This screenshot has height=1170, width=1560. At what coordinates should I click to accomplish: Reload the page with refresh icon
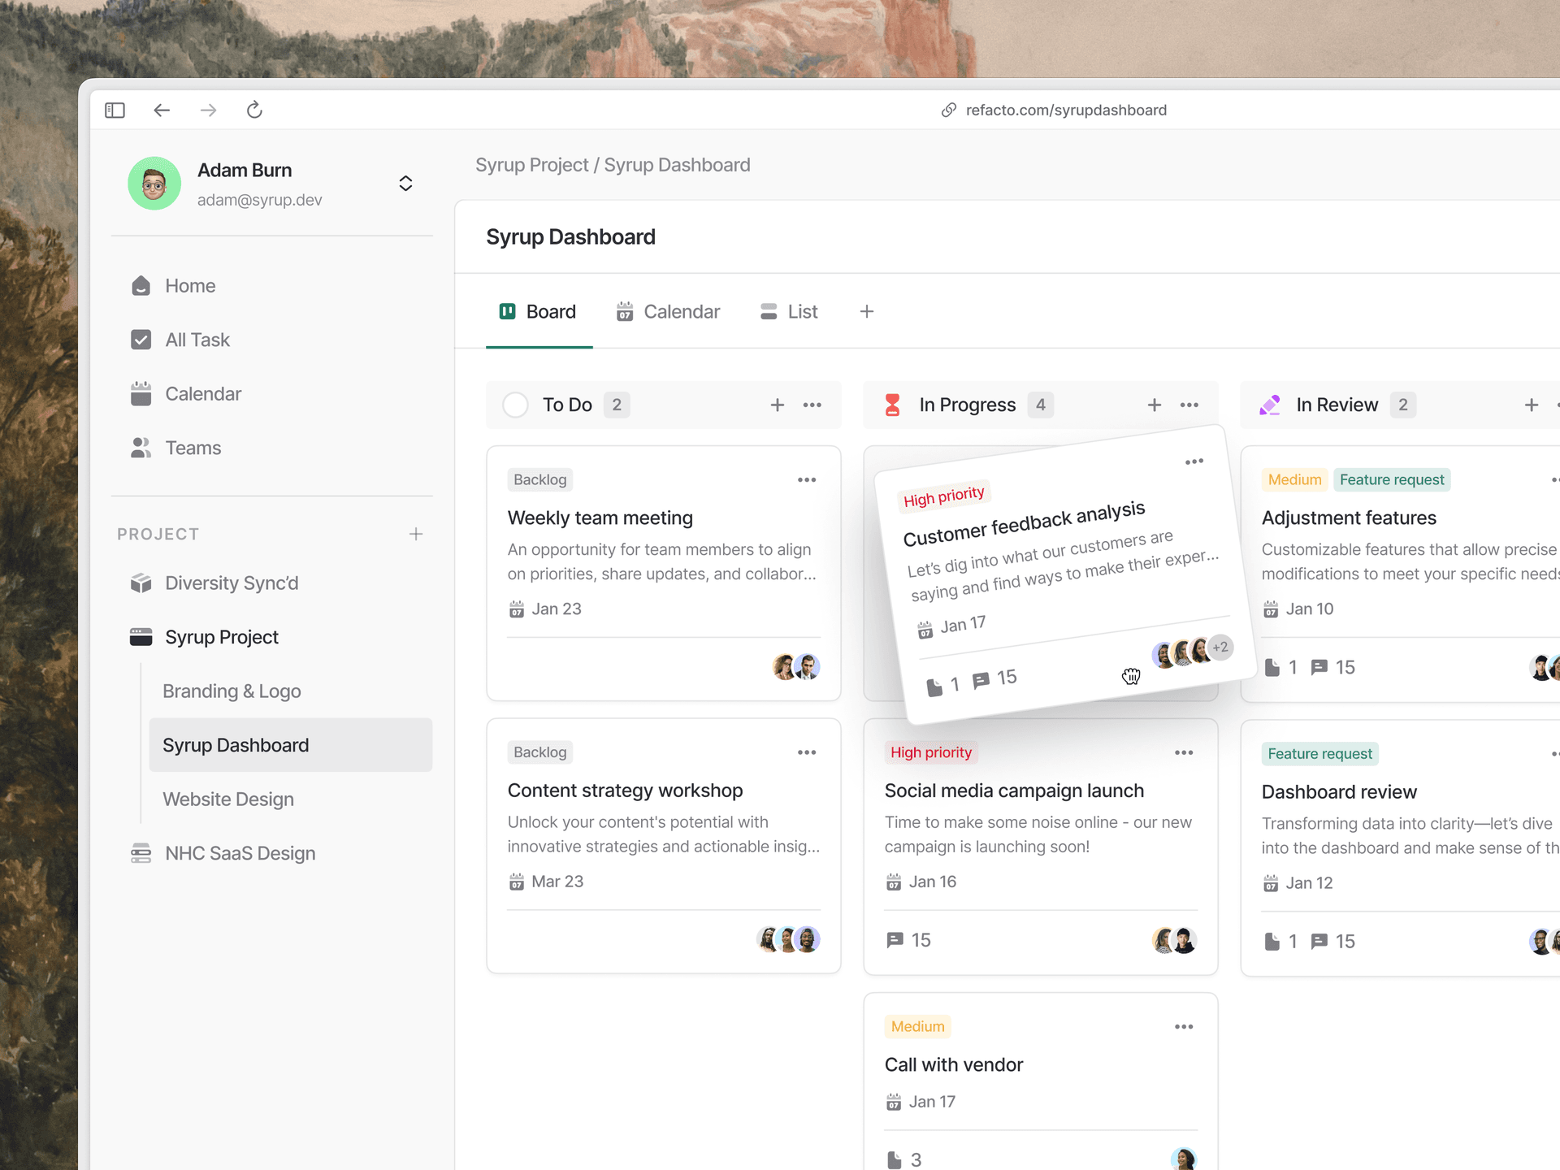tap(254, 110)
